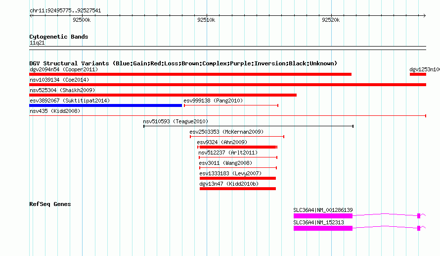Image resolution: width=440 pixels, height=256 pixels.
Task: Select the esv9324 (Ahn2009) red bar
Action: coord(237,147)
